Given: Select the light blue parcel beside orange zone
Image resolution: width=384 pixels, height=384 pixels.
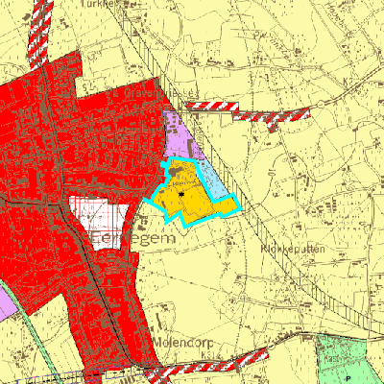Looking at the screenshot, I should (213, 180).
